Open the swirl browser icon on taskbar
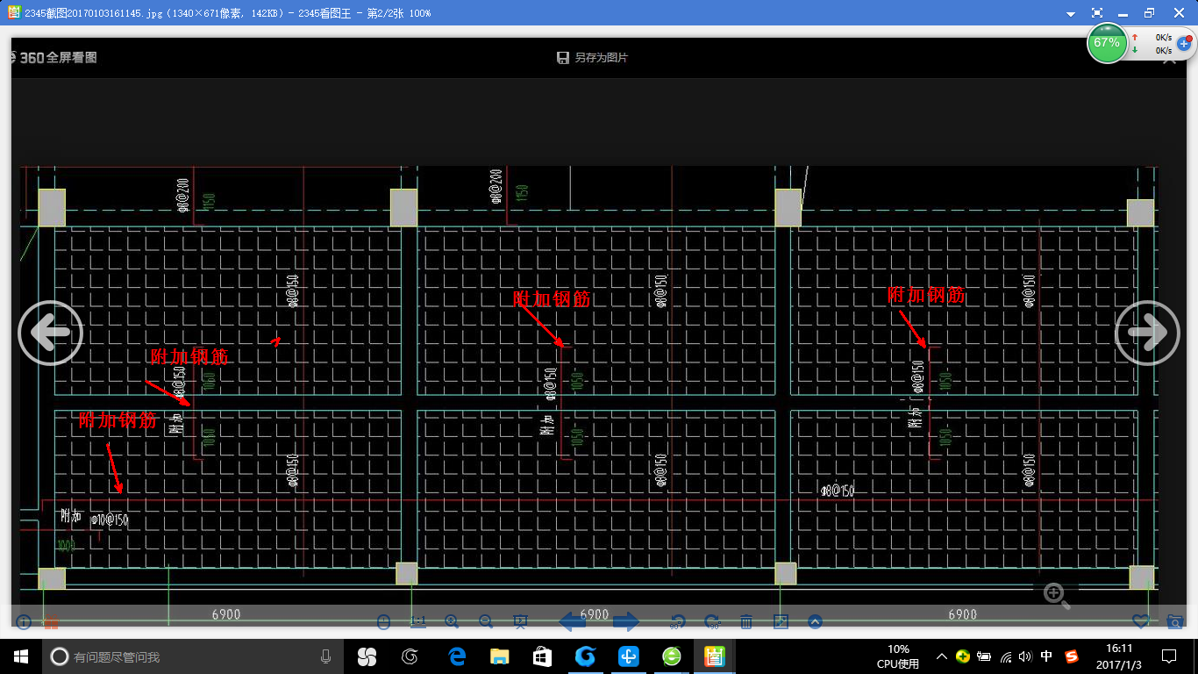The width and height of the screenshot is (1198, 674). [410, 656]
